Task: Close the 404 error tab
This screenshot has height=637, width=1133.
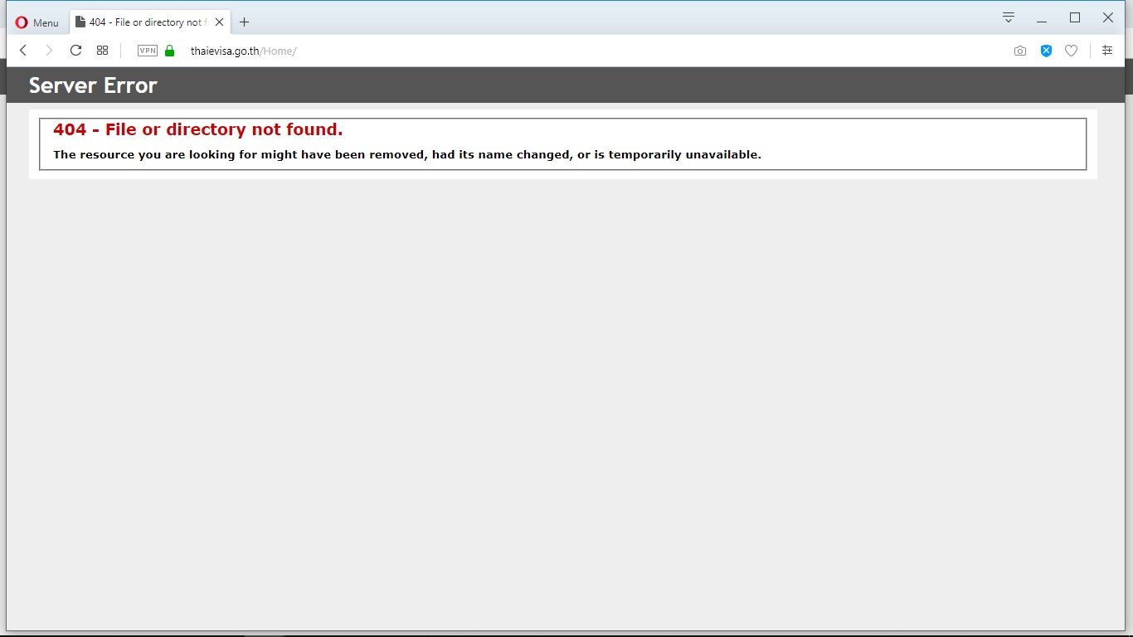Action: pos(219,22)
